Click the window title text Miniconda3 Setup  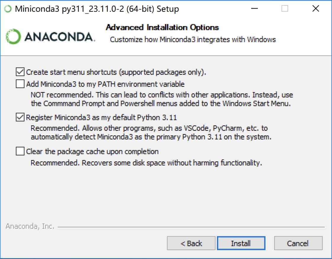(97, 9)
